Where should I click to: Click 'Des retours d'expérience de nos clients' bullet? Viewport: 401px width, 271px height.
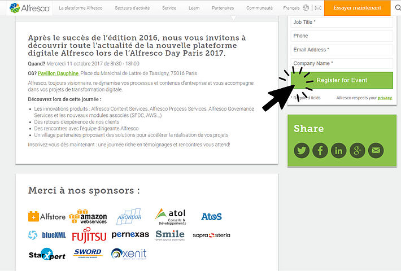77,122
